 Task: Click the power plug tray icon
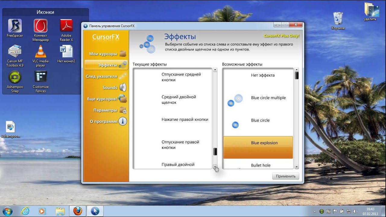(342, 212)
